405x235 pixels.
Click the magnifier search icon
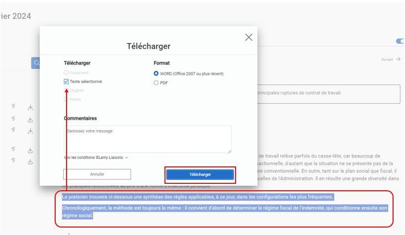tap(36, 63)
